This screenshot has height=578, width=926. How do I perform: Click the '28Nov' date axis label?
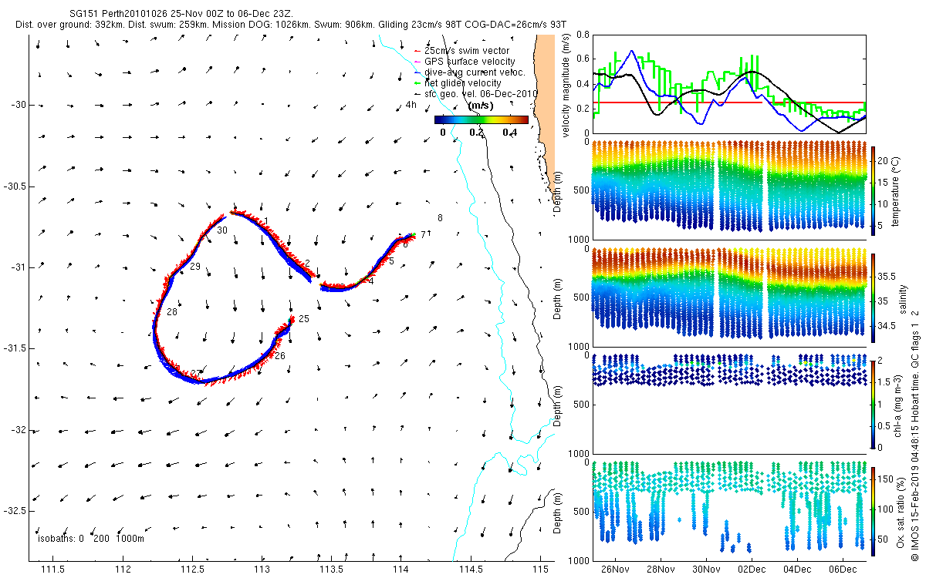660,570
